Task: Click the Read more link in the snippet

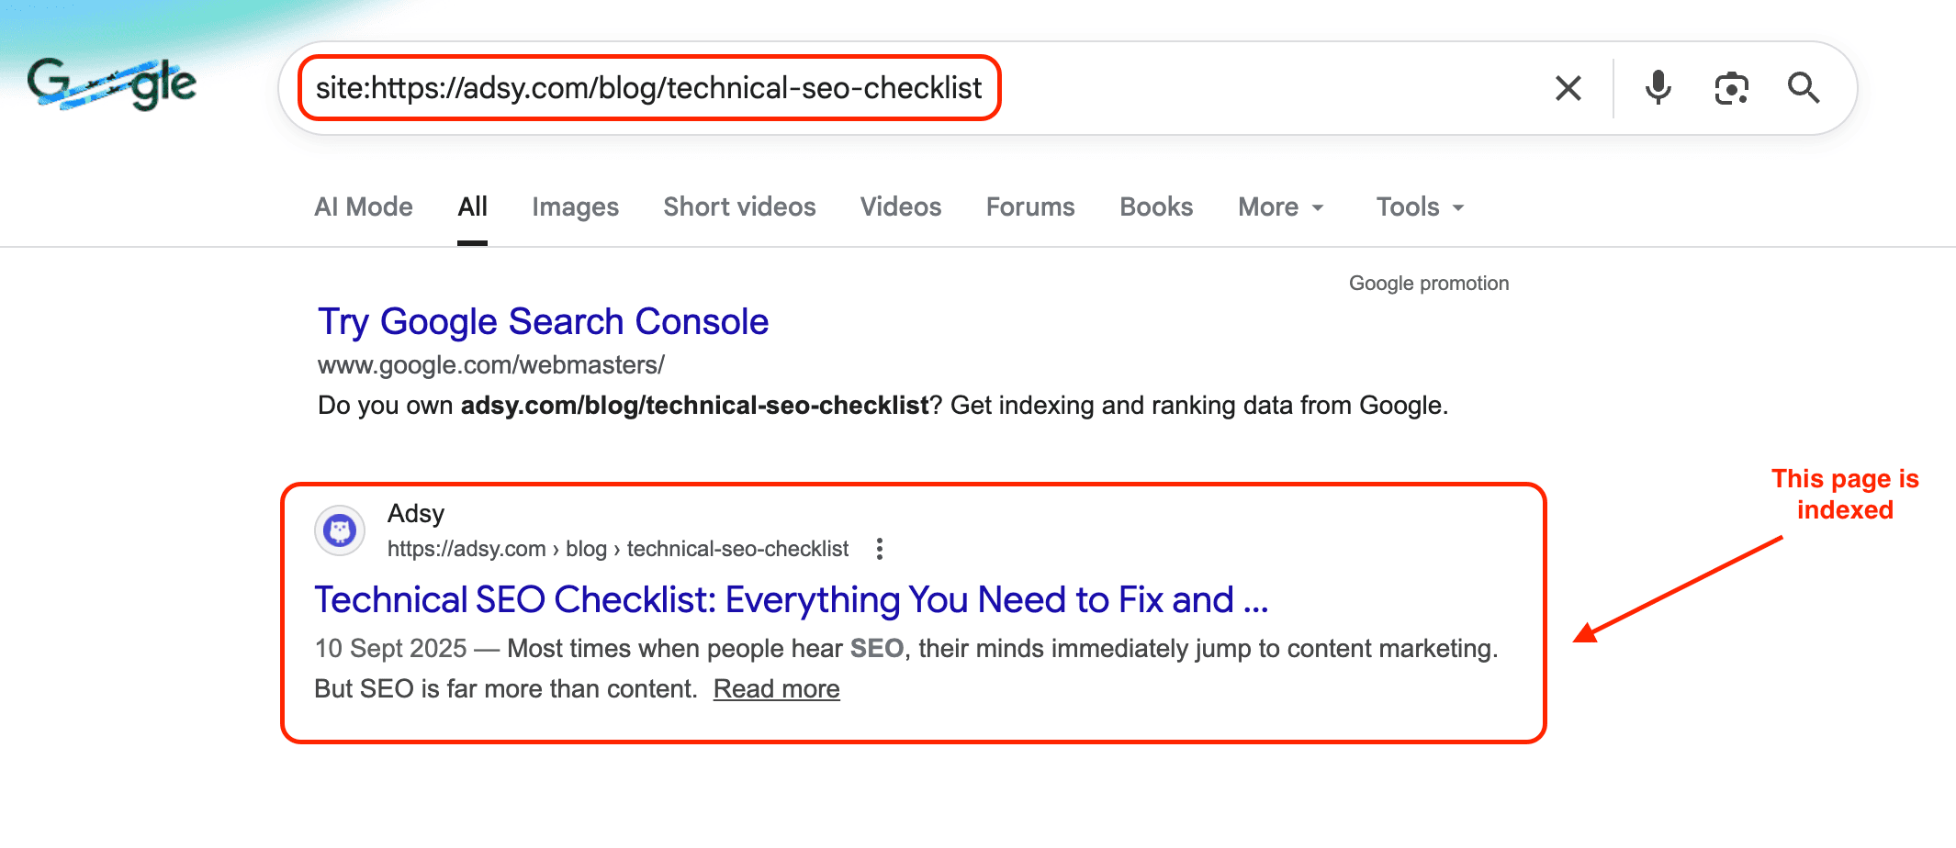Action: (776, 688)
